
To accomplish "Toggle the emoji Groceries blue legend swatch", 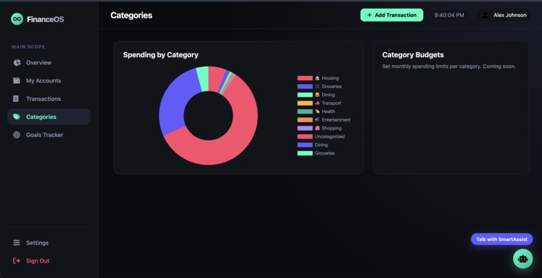I will pyautogui.click(x=305, y=87).
